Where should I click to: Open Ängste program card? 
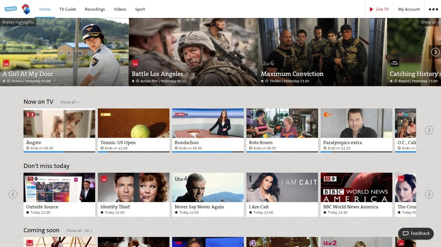point(60,131)
